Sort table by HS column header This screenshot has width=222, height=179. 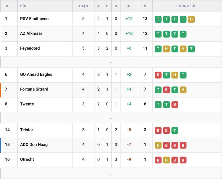pyautogui.click(x=129, y=6)
